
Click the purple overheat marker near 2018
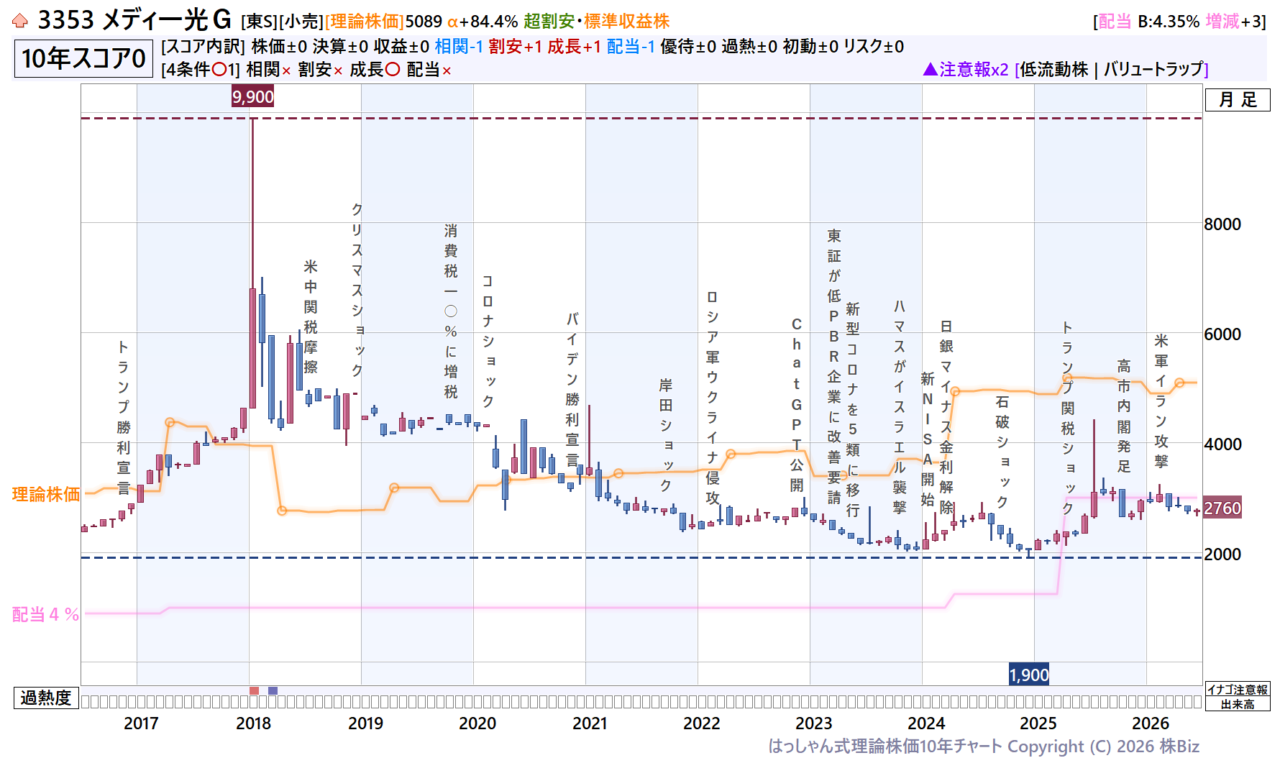click(x=273, y=690)
